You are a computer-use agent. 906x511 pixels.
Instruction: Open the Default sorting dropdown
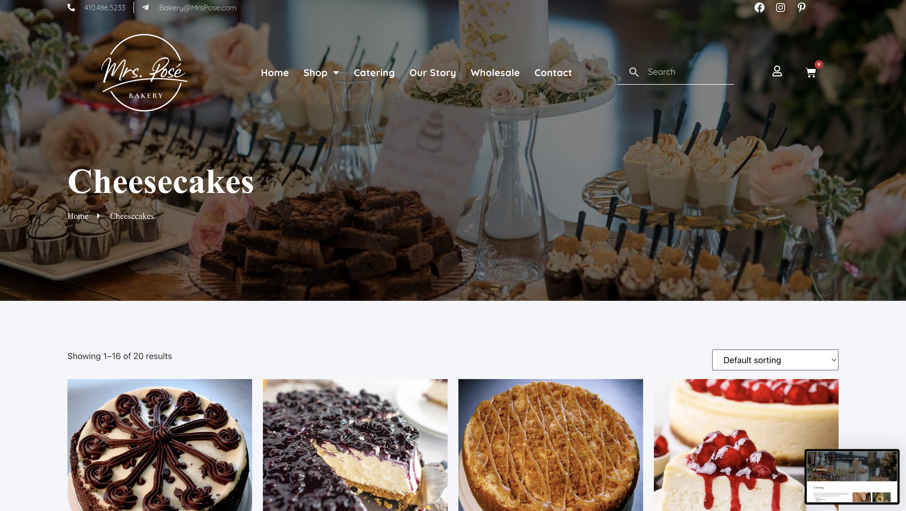775,360
